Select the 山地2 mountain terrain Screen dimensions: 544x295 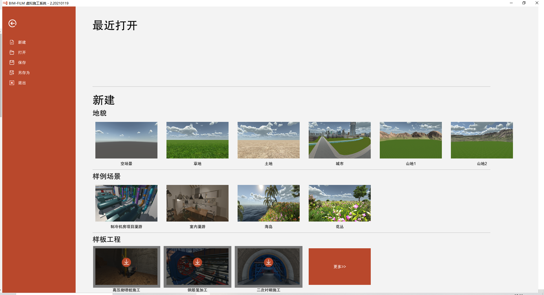point(482,140)
